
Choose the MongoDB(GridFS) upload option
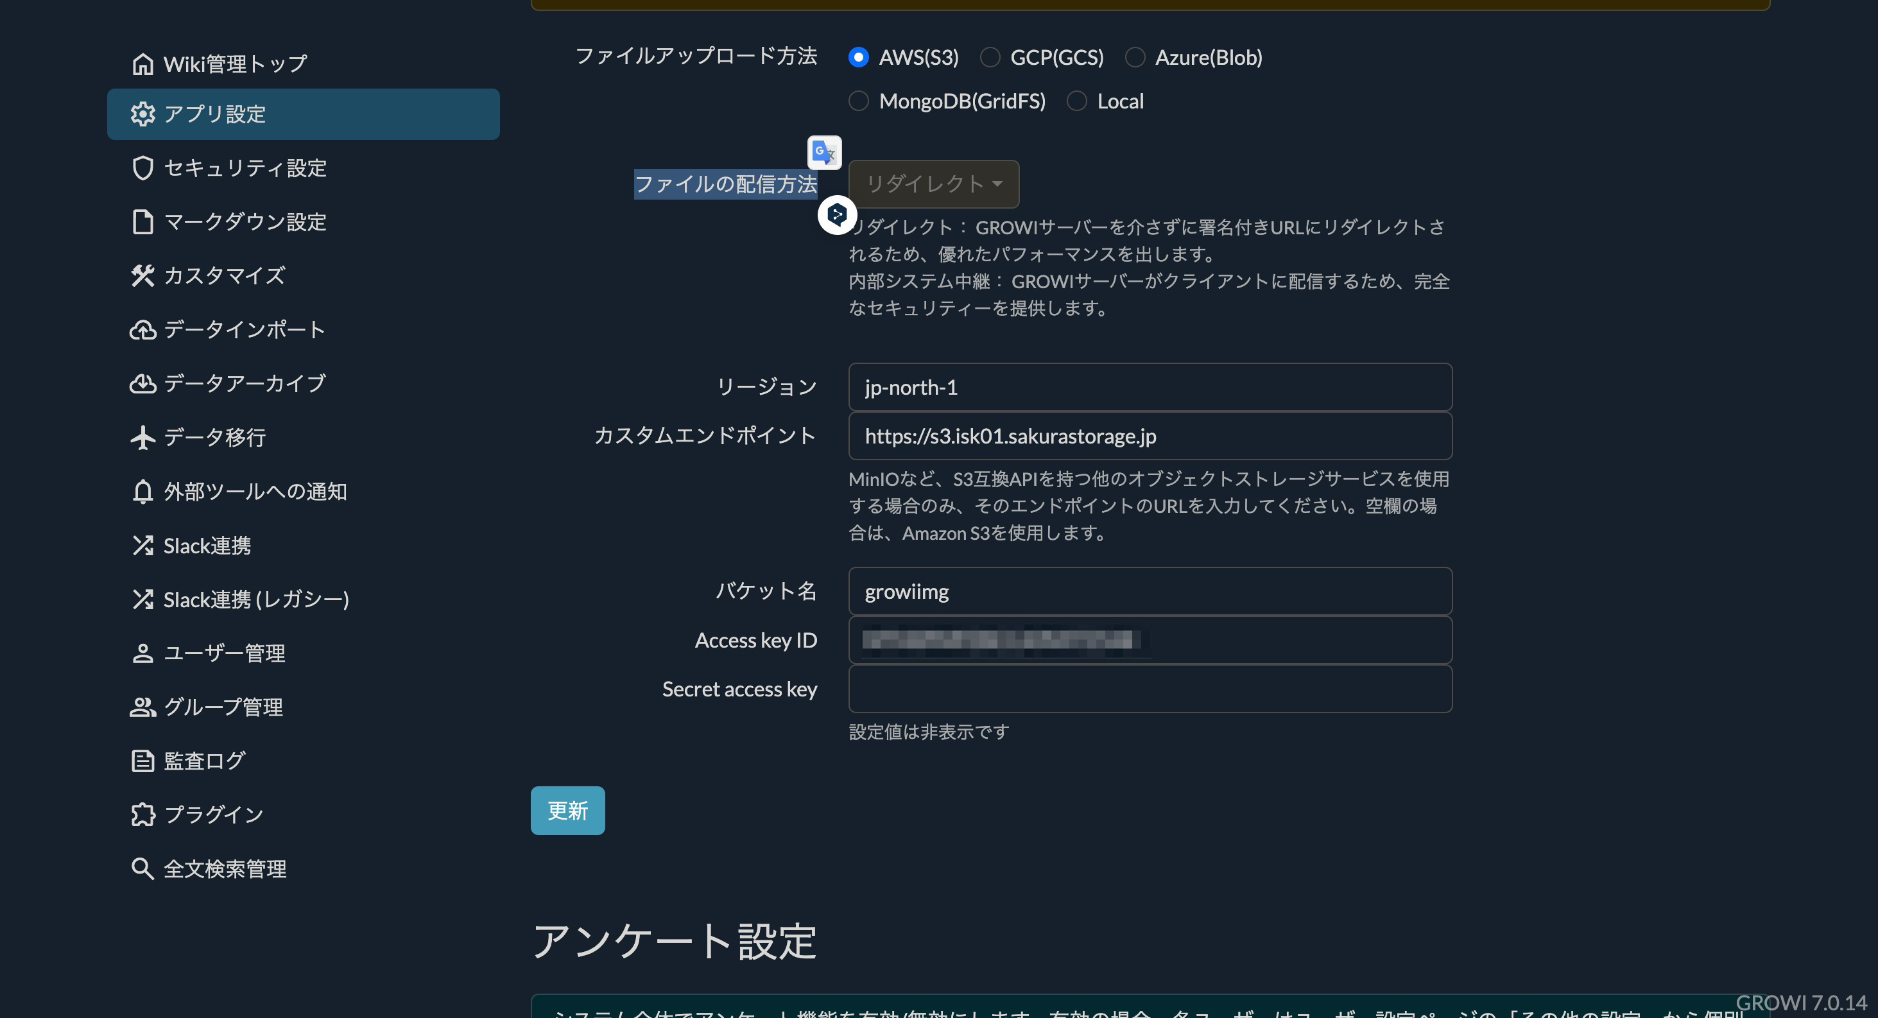859,101
